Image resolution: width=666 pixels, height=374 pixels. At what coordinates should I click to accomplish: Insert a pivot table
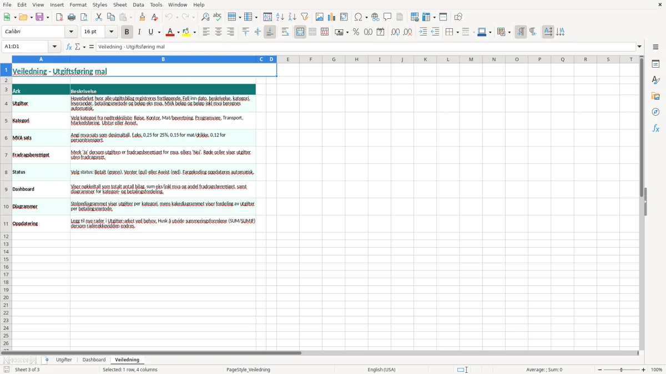pyautogui.click(x=344, y=17)
